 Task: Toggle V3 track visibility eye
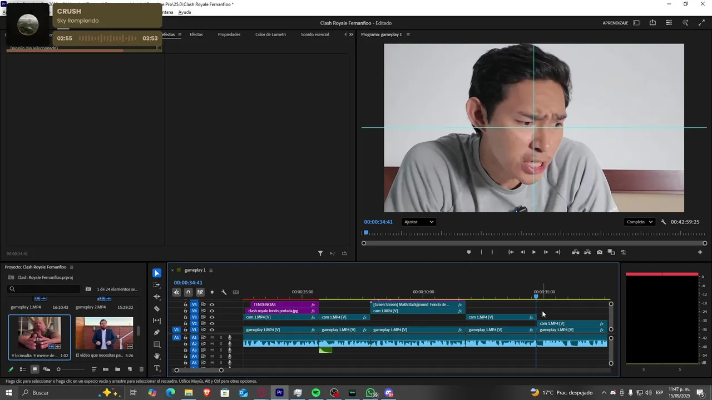click(212, 317)
